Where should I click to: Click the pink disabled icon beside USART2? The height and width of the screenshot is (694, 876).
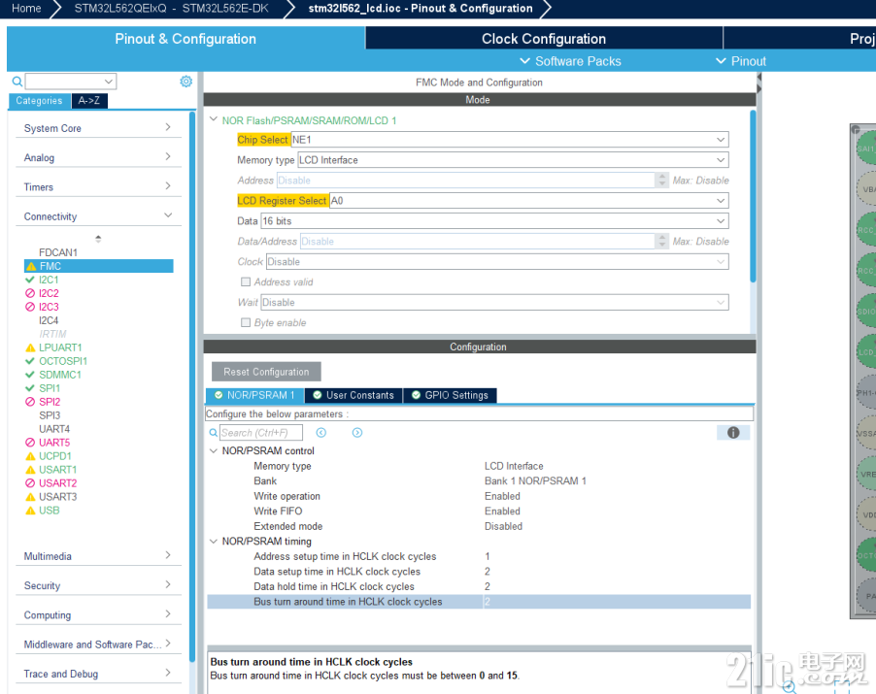click(30, 483)
